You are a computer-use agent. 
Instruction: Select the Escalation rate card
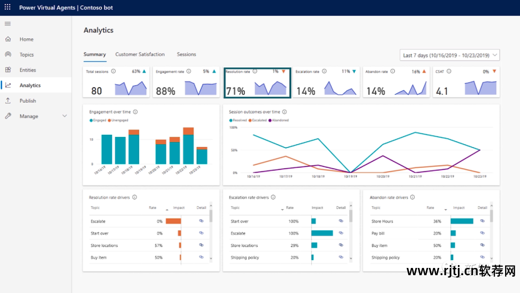click(326, 82)
